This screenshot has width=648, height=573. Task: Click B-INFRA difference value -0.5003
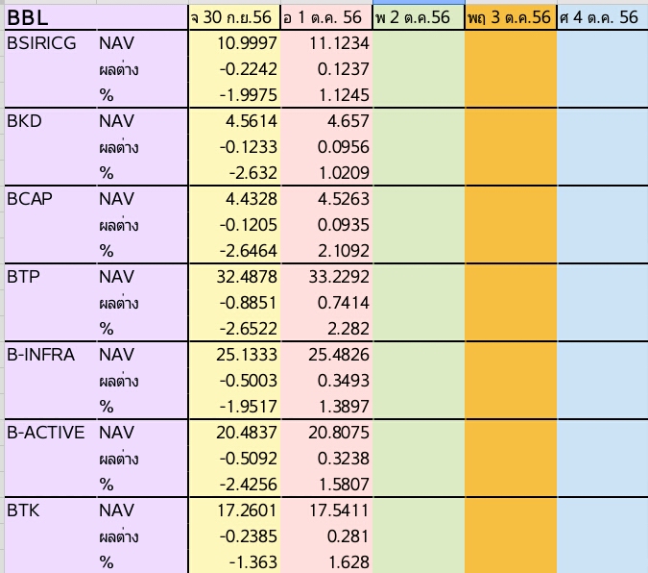point(234,381)
